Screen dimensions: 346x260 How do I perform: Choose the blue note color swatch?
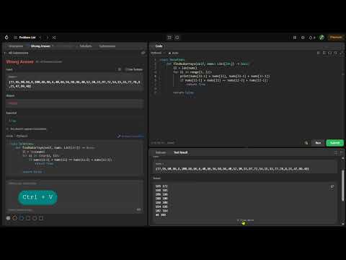(x=22, y=218)
